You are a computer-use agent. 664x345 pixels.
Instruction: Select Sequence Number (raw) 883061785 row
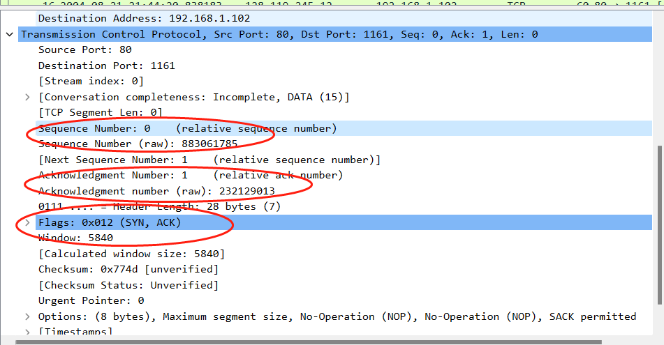point(138,144)
